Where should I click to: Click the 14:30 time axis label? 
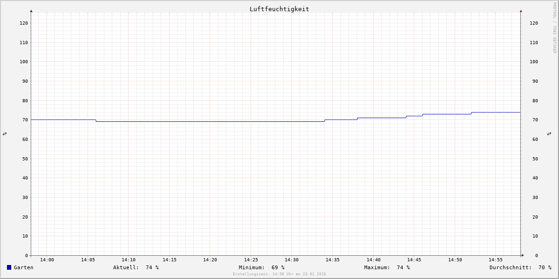pos(292,260)
